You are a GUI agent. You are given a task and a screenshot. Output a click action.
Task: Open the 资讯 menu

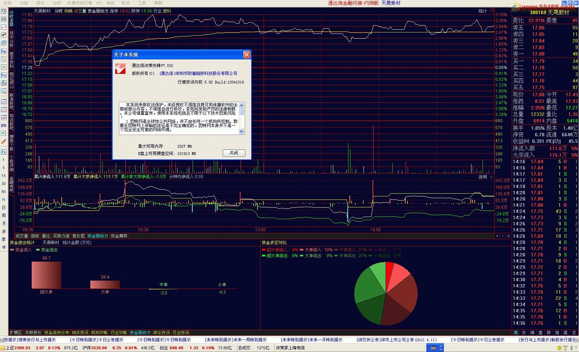125,3
